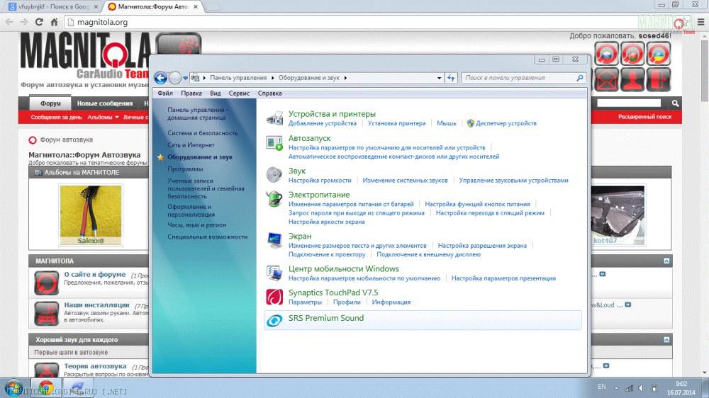Click the red envelope messages icon
This screenshot has width=709, height=398.
coord(606,79)
